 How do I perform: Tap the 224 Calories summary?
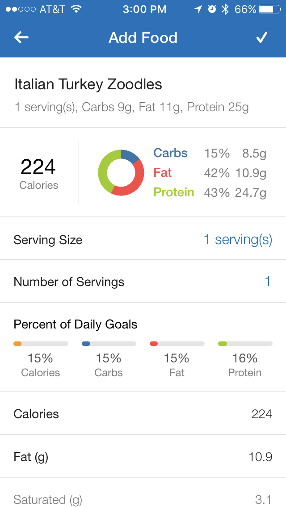point(38,172)
